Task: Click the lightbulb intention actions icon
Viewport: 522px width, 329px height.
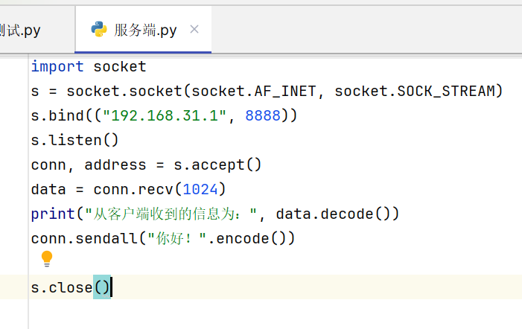Action: click(47, 258)
